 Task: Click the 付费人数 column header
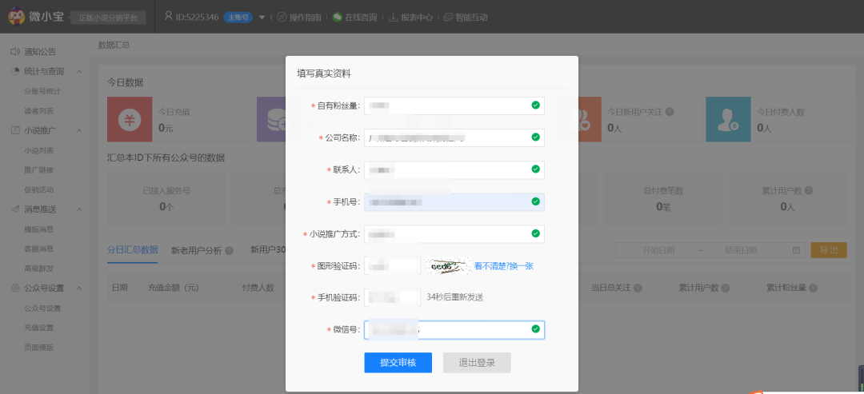click(258, 288)
